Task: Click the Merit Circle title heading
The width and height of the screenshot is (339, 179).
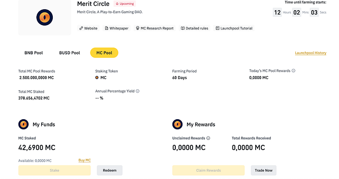Action: click(x=93, y=4)
